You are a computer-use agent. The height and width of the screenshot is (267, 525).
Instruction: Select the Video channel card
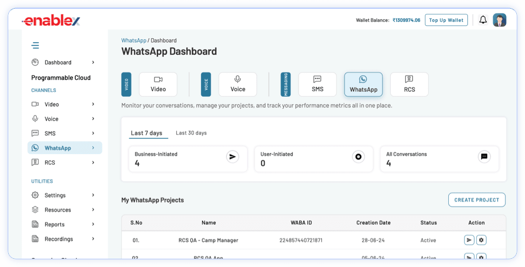(158, 85)
